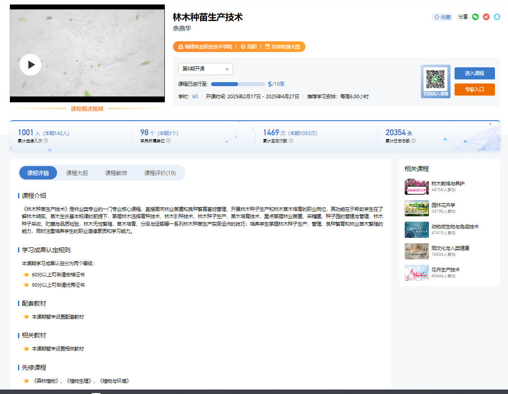
Task: Open related course 园林花卉学 title
Action: coord(443,205)
